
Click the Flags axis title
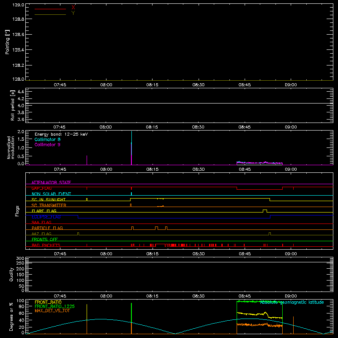17,211
